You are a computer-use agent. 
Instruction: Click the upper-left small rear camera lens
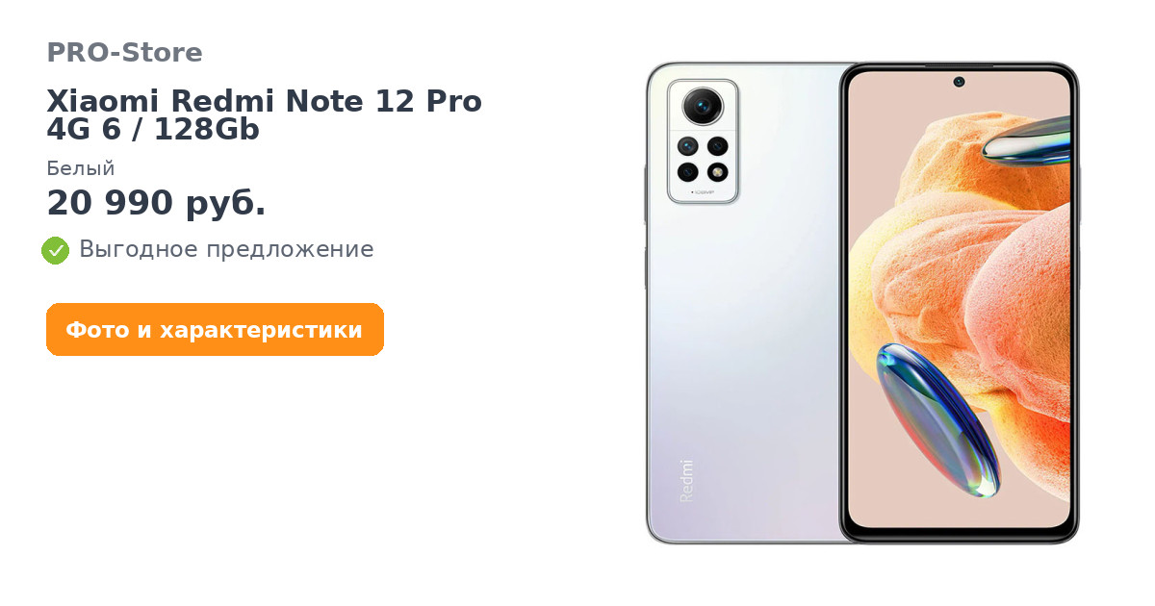[687, 146]
